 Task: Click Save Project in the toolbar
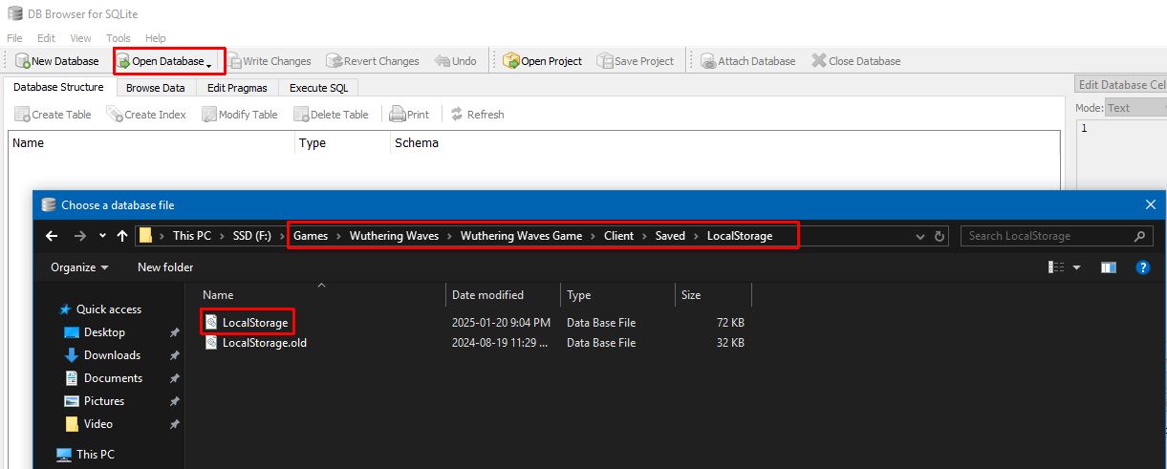point(636,61)
